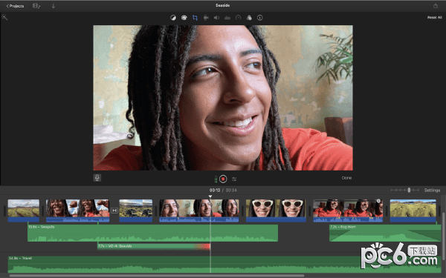Open Noise Reduction and Equalizer tool
Image resolution: width=446 pixels, height=278 pixels.
tap(227, 18)
